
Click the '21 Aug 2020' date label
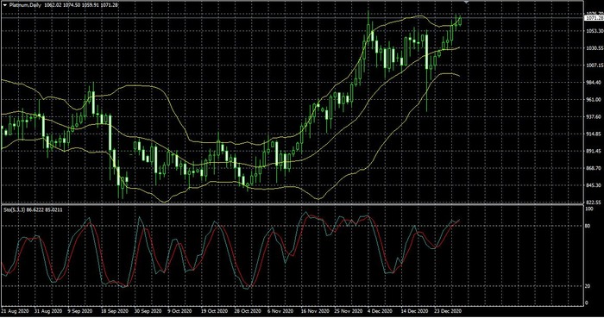point(15,311)
